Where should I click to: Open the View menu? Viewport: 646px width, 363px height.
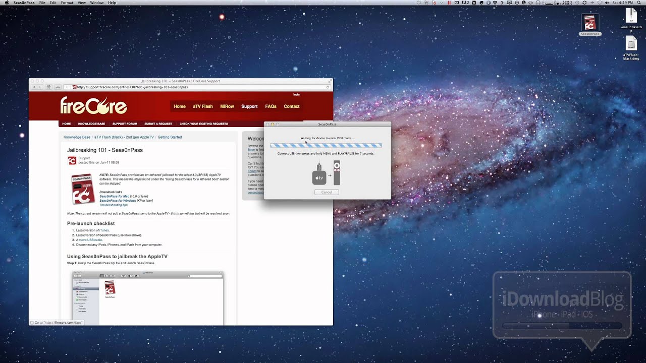tap(82, 3)
